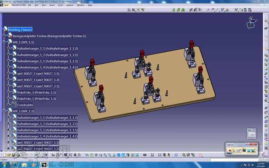Click the Hide/Show icon
269x168 pixels.
[x=133, y=155]
